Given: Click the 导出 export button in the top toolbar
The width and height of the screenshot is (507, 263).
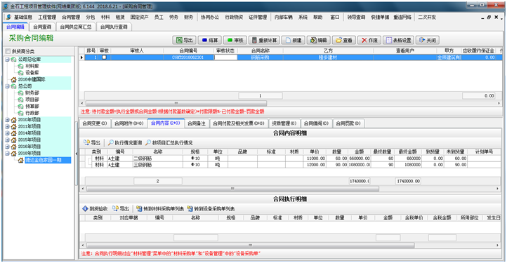Looking at the screenshot, I should pyautogui.click(x=184, y=40).
